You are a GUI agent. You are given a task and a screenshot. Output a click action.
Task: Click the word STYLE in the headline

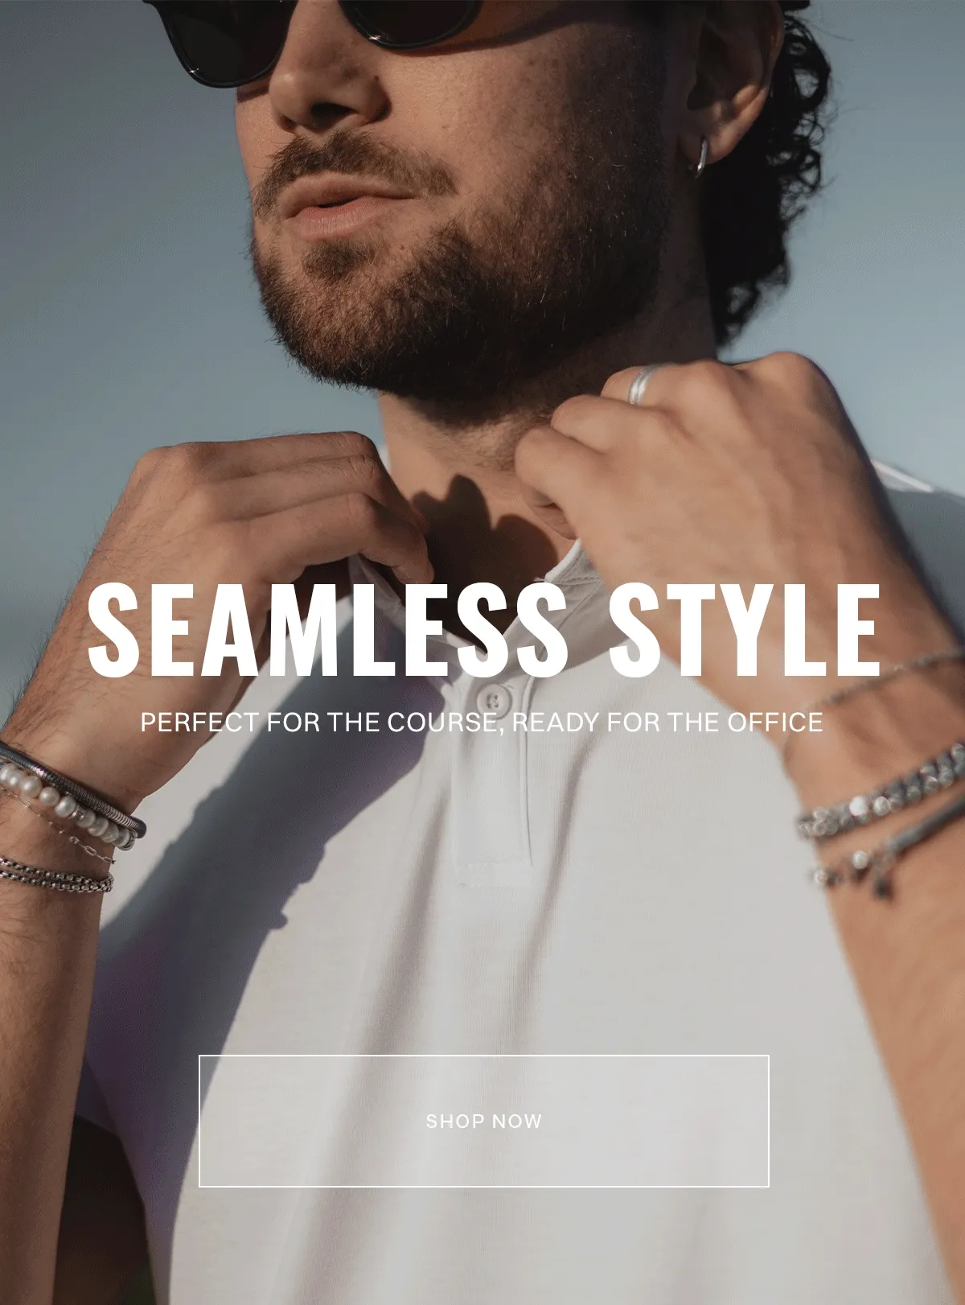(745, 629)
